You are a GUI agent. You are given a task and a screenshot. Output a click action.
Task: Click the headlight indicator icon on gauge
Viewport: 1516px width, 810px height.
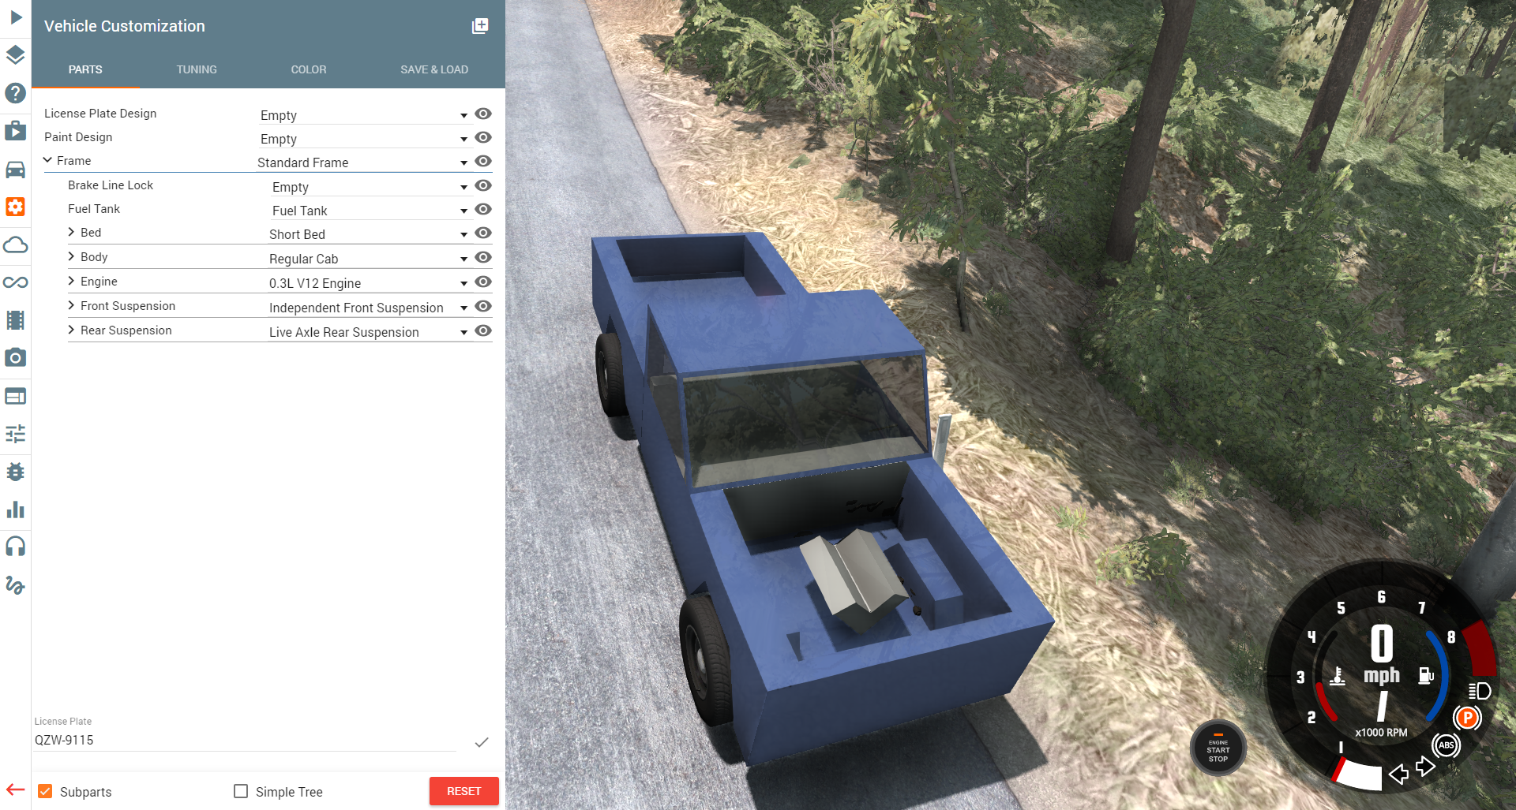coord(1479,692)
